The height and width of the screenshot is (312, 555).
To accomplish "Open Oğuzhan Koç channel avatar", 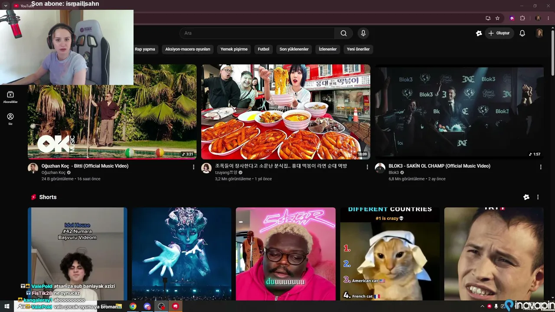I will pos(33,168).
